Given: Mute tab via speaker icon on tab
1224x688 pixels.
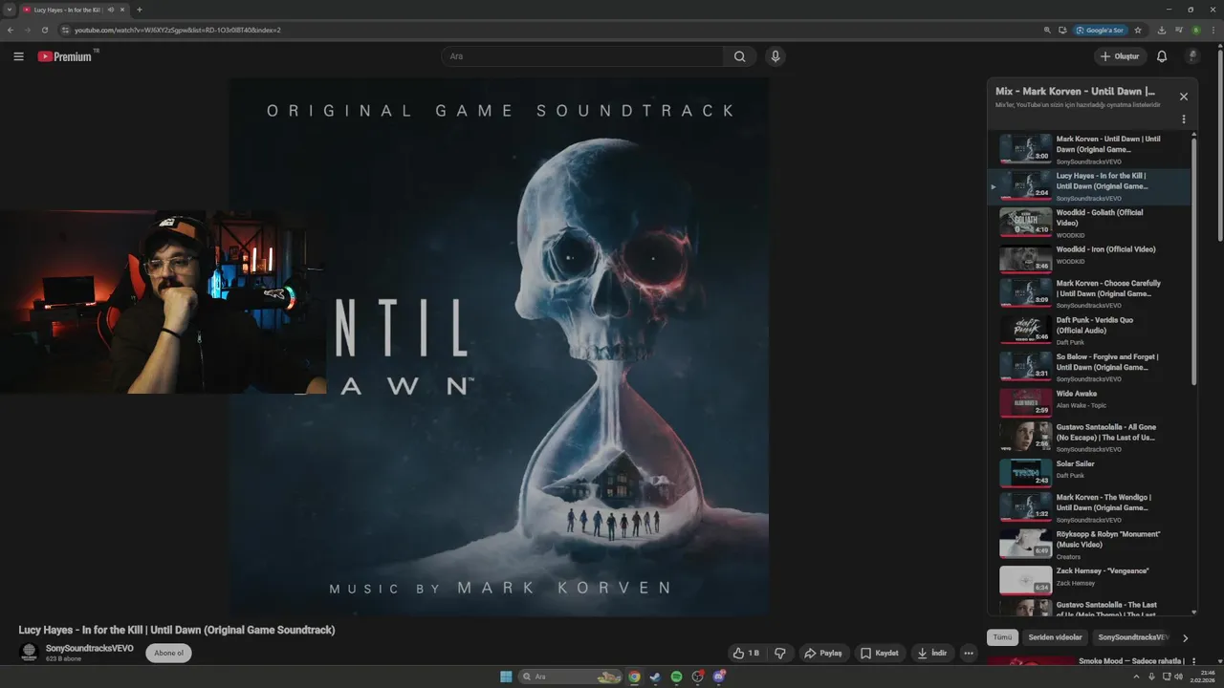Looking at the screenshot, I should (111, 10).
